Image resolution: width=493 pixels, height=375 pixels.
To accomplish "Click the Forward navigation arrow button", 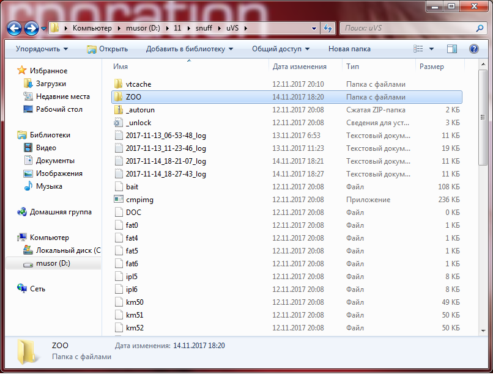I will pyautogui.click(x=32, y=28).
